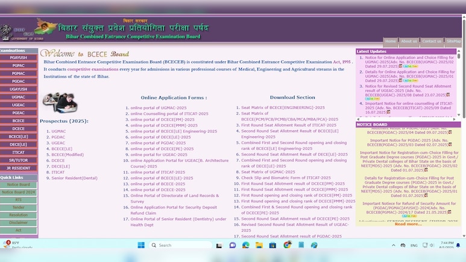
Task: Open online portal of UGMAC-2025
Action: (x=159, y=108)
